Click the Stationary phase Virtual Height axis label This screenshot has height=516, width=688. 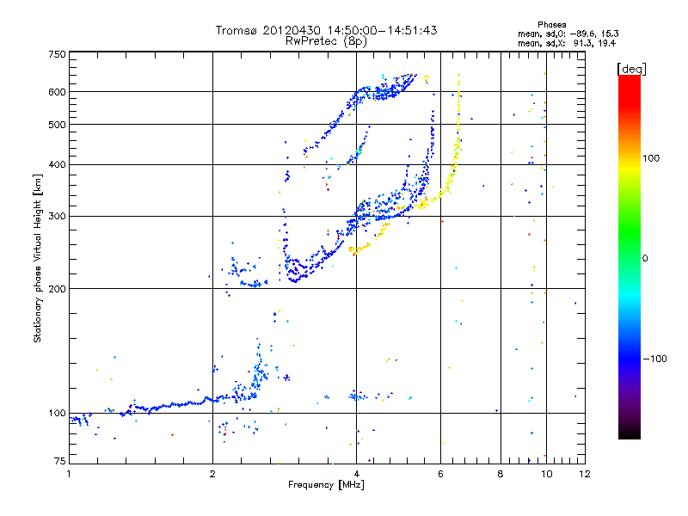(37, 258)
